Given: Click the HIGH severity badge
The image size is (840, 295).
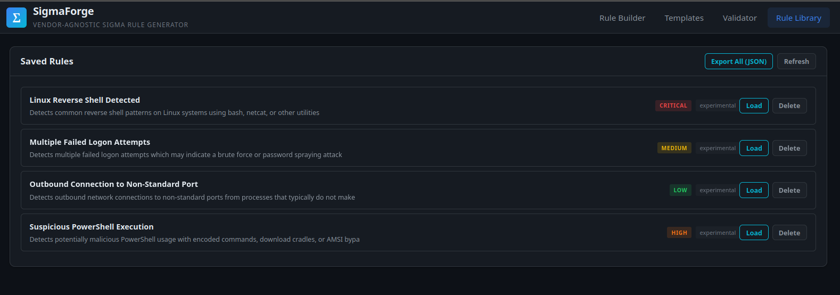Looking at the screenshot, I should [679, 233].
